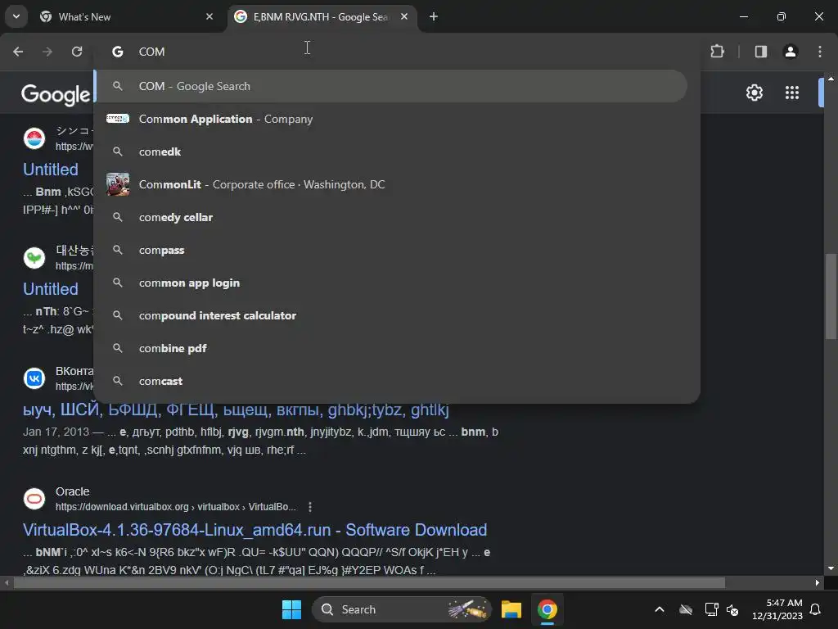The width and height of the screenshot is (838, 629).
Task: Click the Common Application logo icon
Action: click(118, 119)
